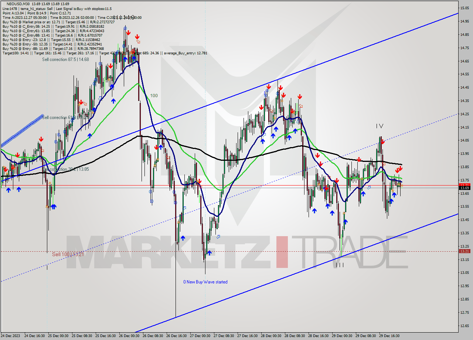
Task: Click the 14.95 price axis value
Action: (x=465, y=21)
